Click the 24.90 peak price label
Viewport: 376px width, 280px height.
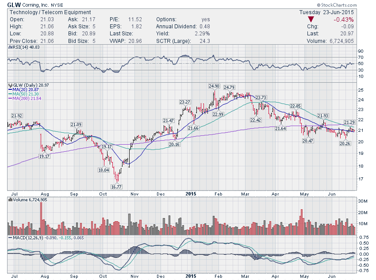(214, 86)
